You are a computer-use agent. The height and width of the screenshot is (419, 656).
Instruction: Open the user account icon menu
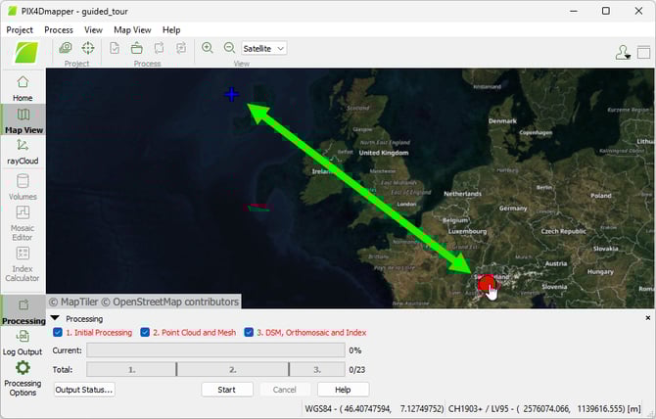tap(623, 53)
